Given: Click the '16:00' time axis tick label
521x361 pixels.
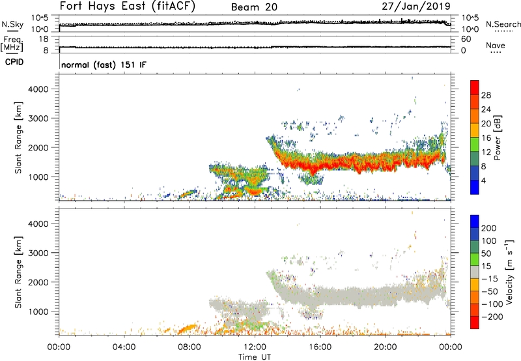Looking at the screenshot, I should click(x=320, y=347).
